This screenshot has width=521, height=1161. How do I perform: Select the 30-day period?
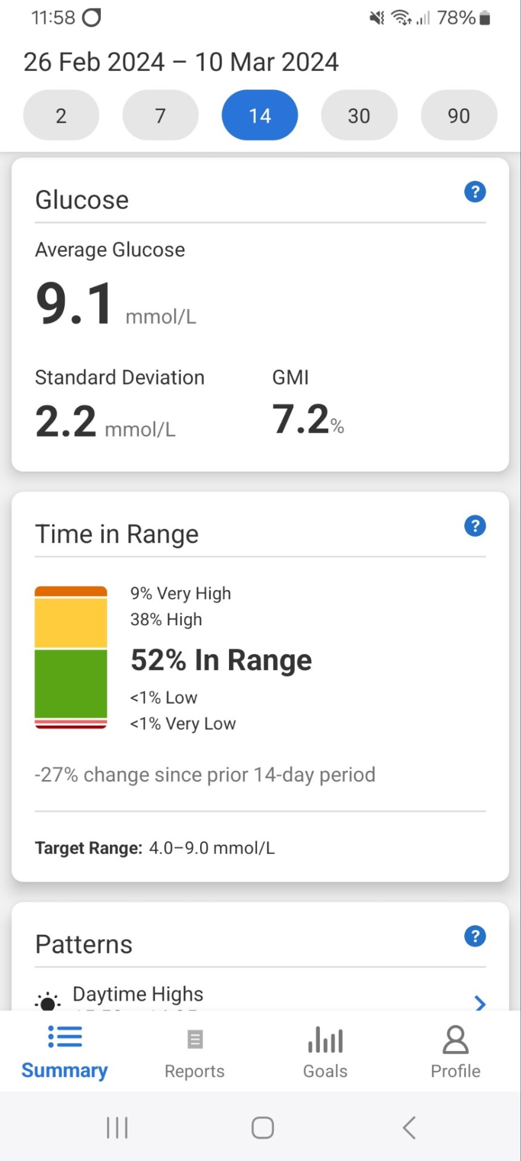tap(359, 115)
